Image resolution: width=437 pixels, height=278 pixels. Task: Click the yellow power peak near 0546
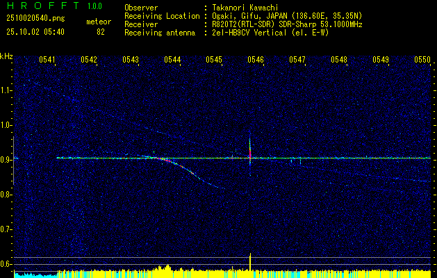tap(250, 261)
